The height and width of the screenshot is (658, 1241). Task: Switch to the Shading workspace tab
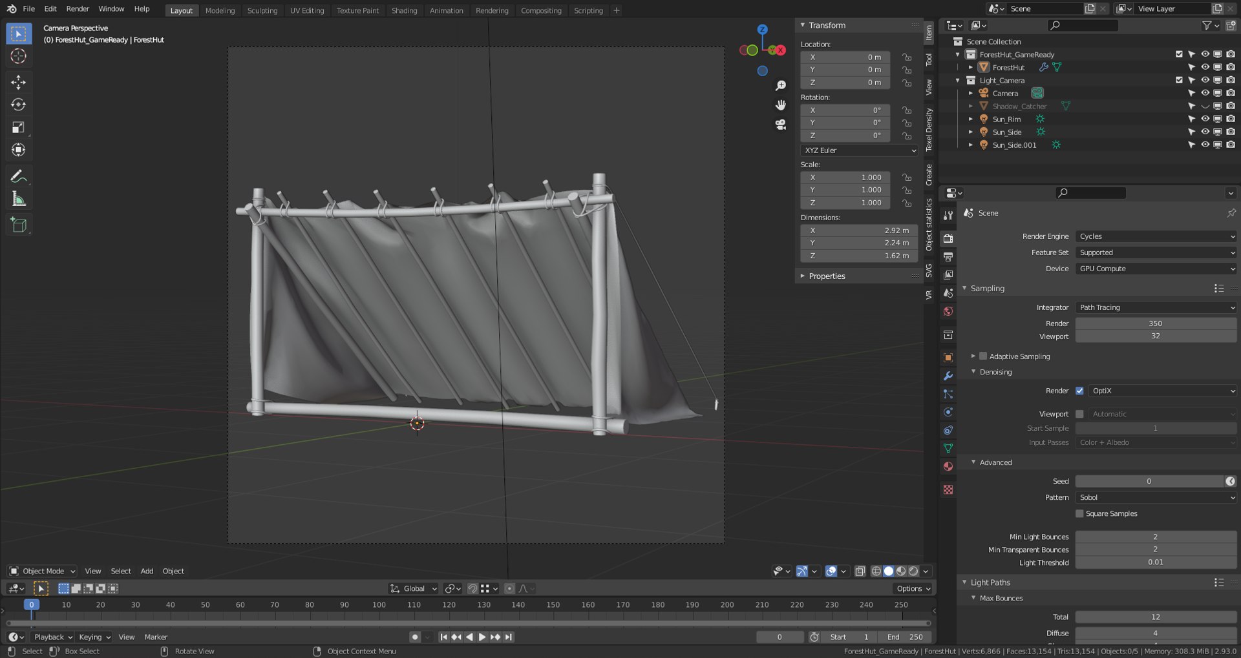click(405, 10)
